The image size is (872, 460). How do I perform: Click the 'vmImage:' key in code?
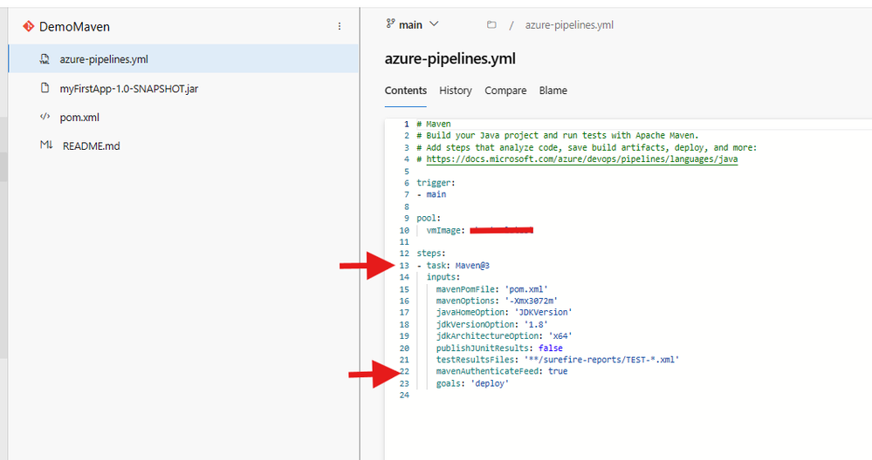coord(445,230)
